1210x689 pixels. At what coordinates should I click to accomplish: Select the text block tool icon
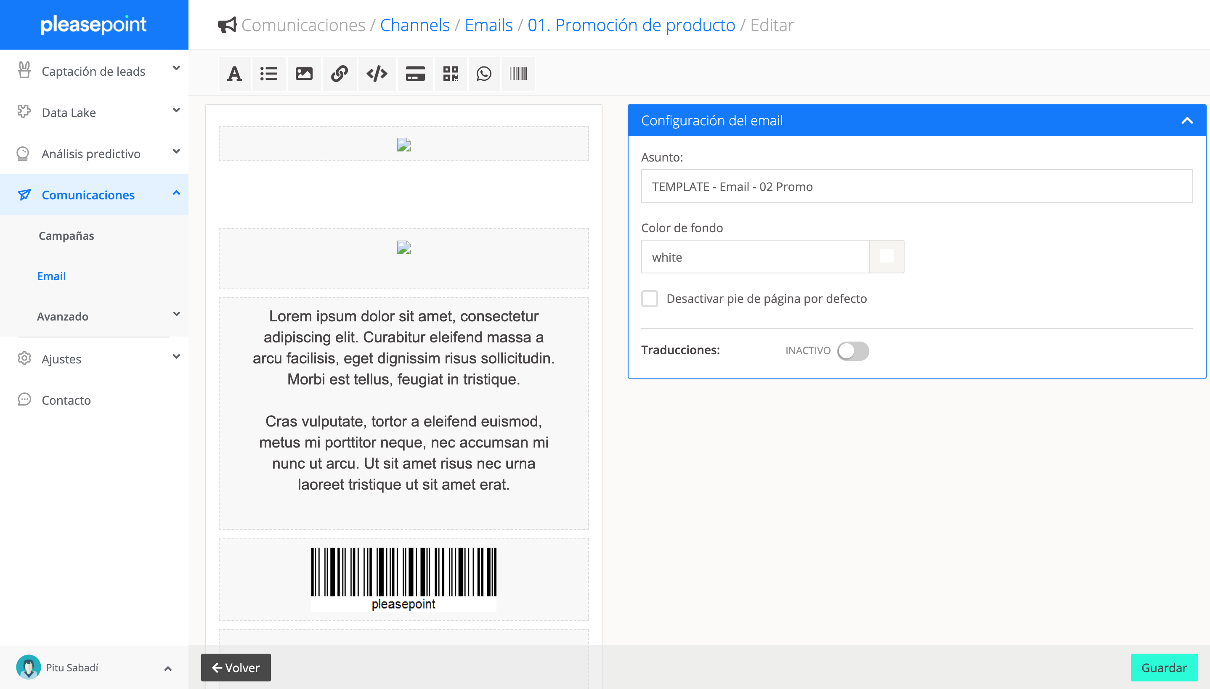pyautogui.click(x=234, y=74)
